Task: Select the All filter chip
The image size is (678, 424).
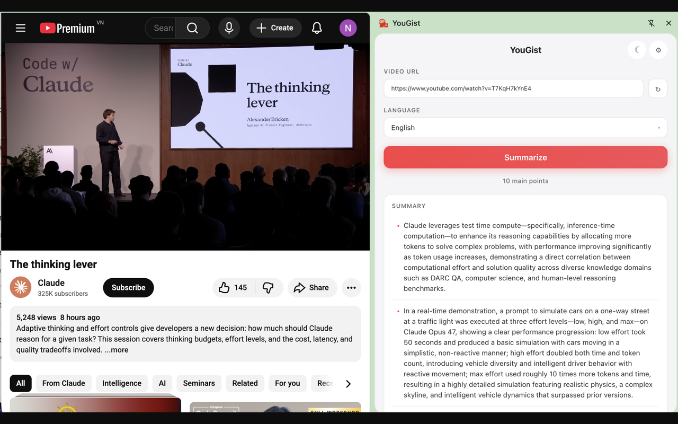Action: [21, 383]
